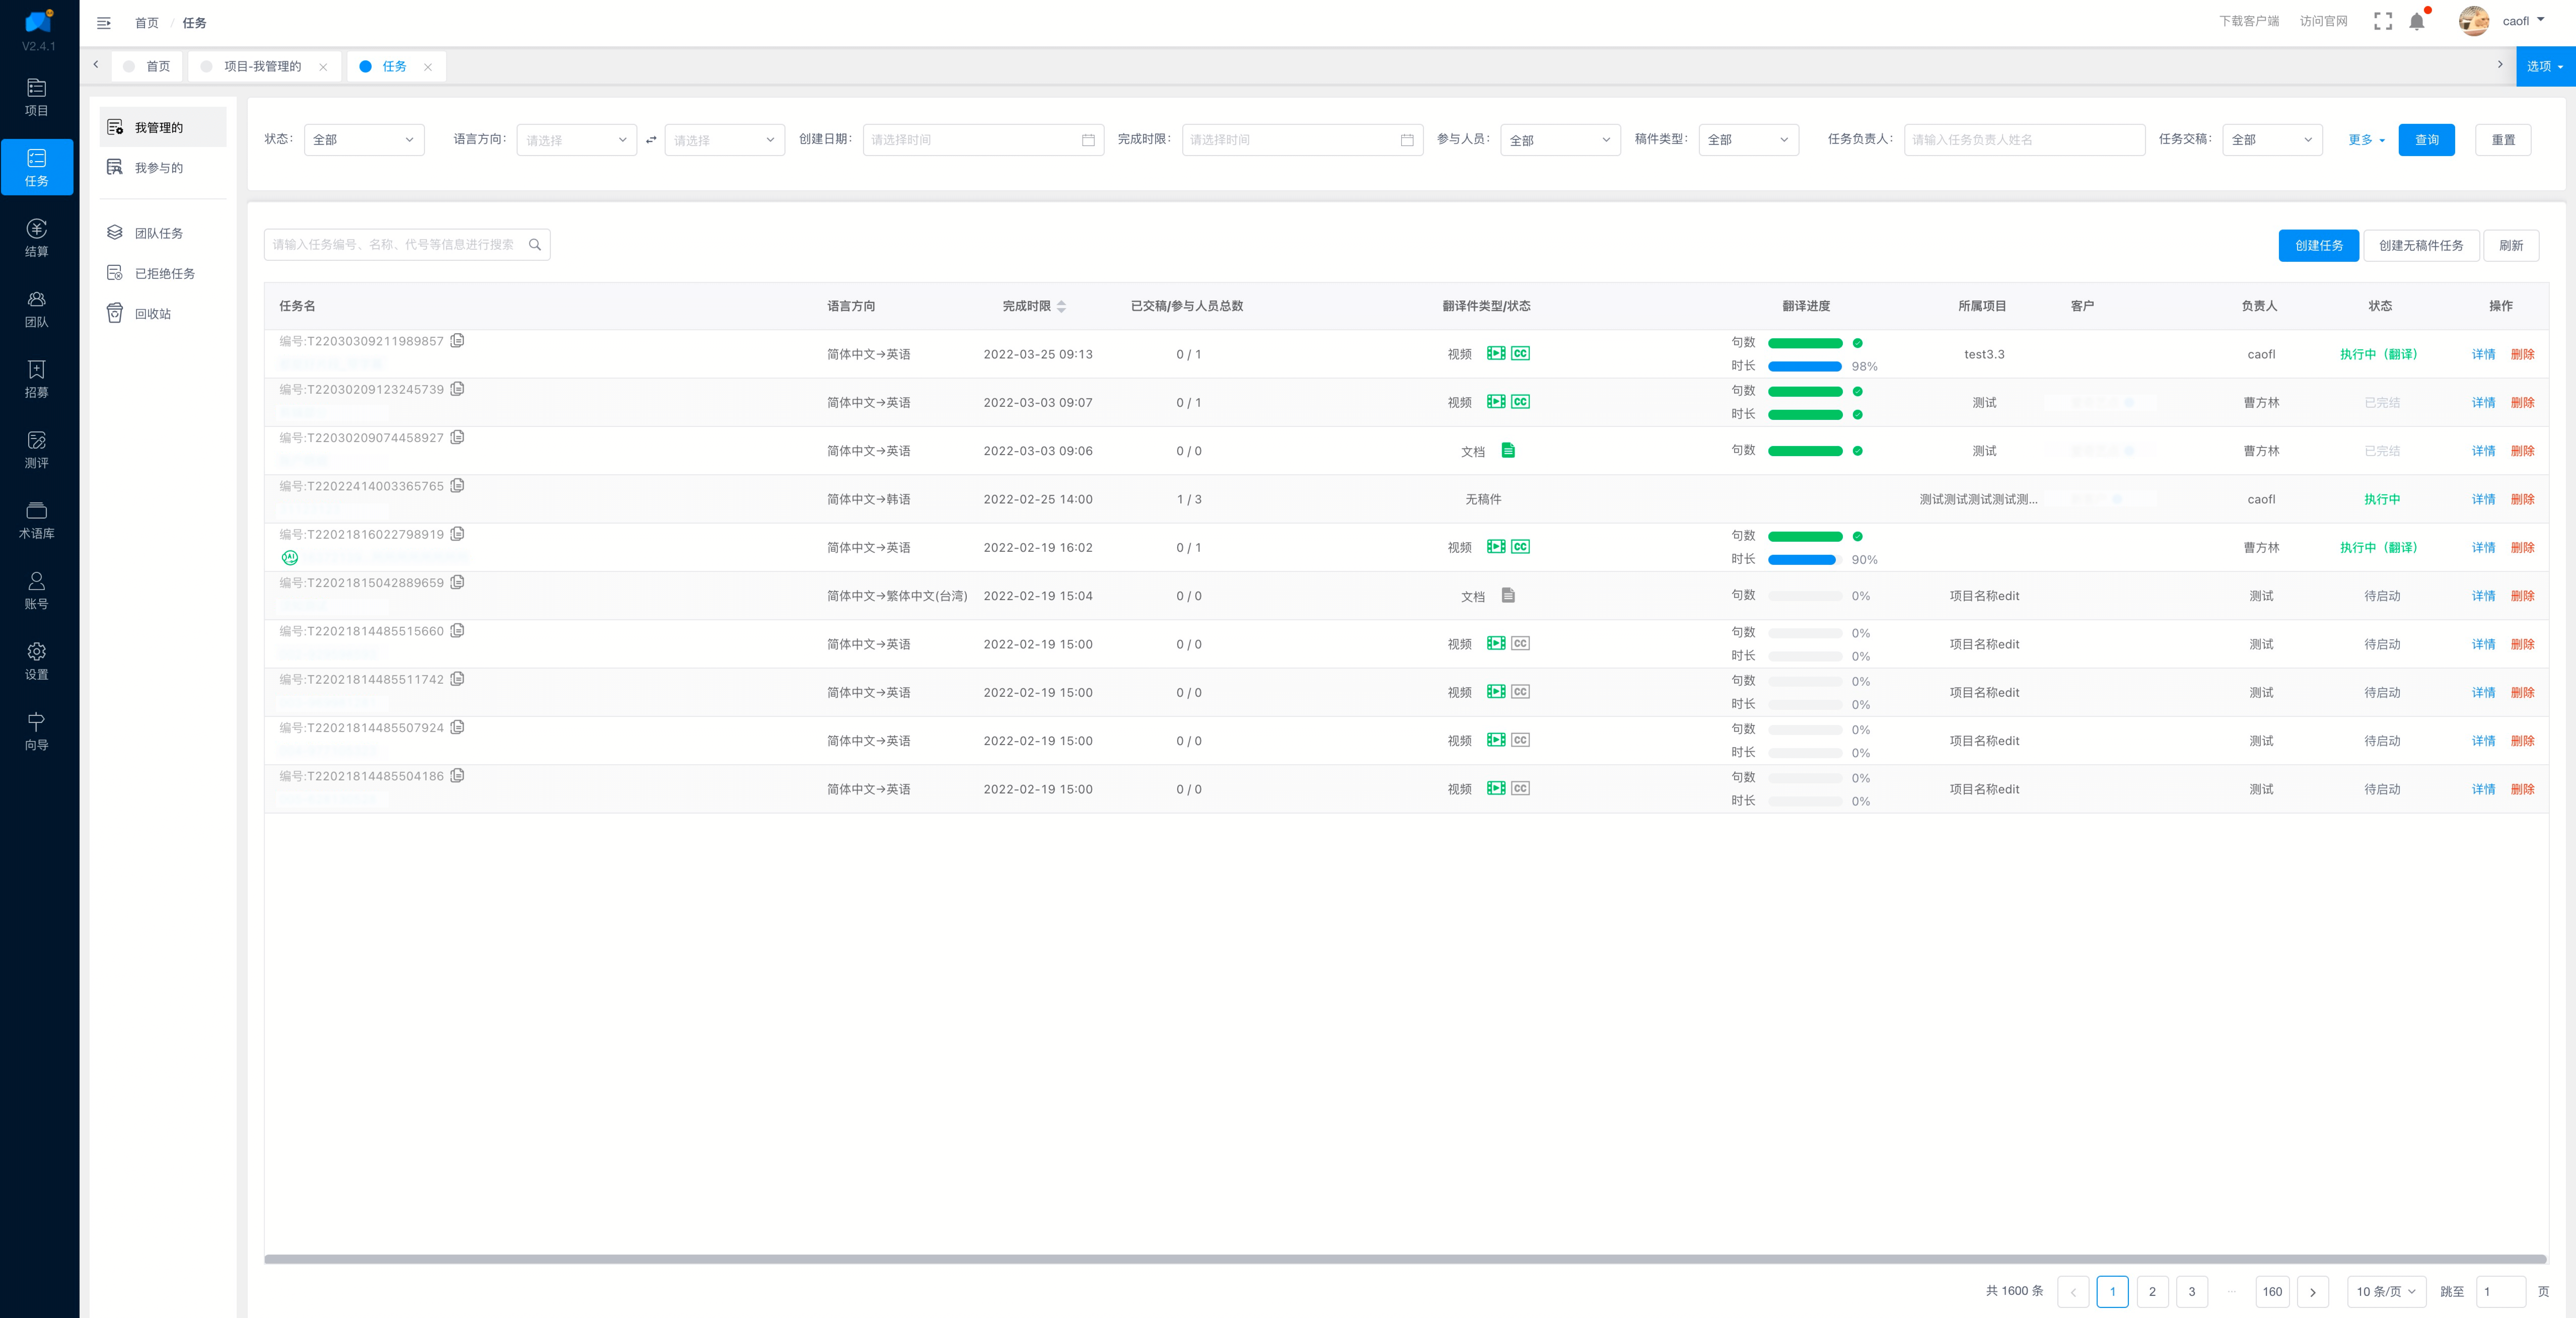Image resolution: width=2576 pixels, height=1318 pixels.
Task: Click the user avatar picture
Action: [x=2474, y=21]
